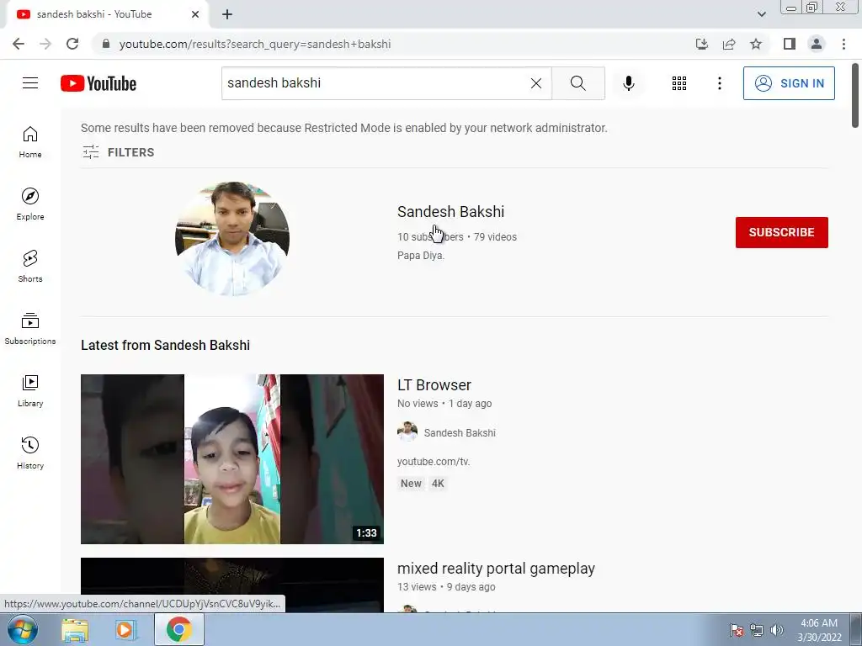Click 'Latest from Sandesh Bakshi' heading
The image size is (862, 646).
pos(166,345)
